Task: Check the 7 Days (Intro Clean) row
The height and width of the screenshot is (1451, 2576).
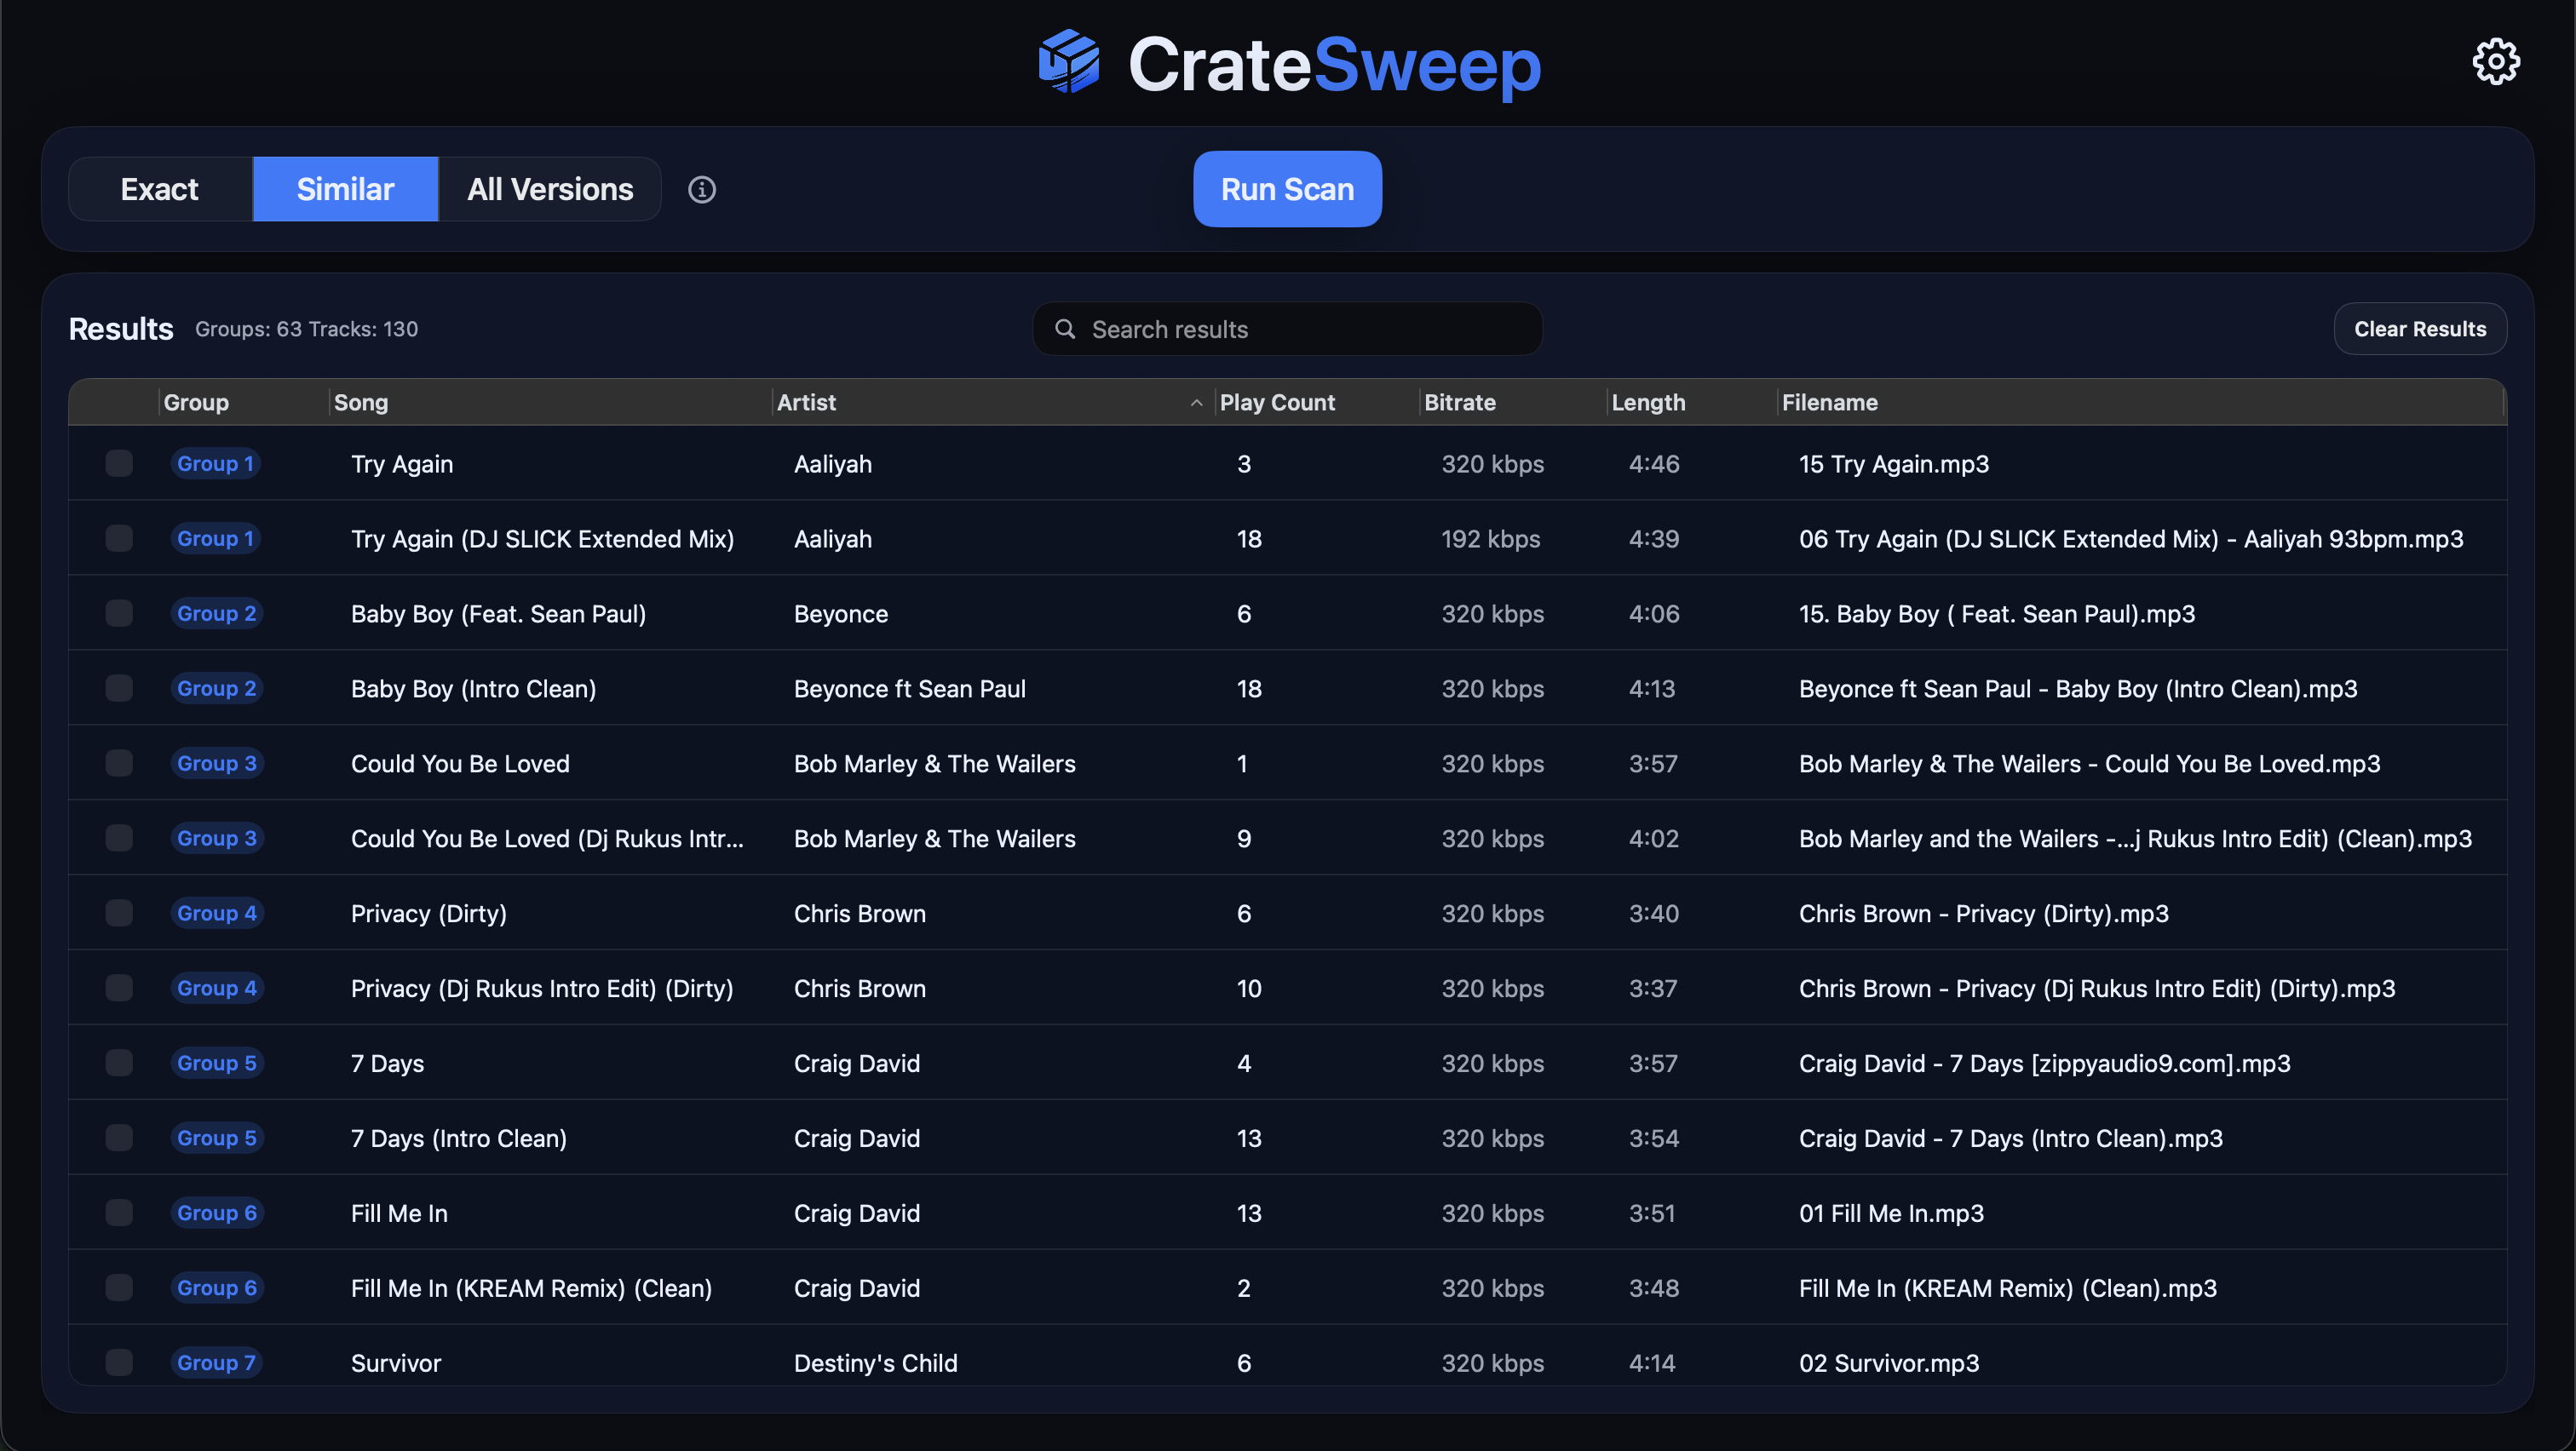Action: pyautogui.click(x=119, y=1138)
